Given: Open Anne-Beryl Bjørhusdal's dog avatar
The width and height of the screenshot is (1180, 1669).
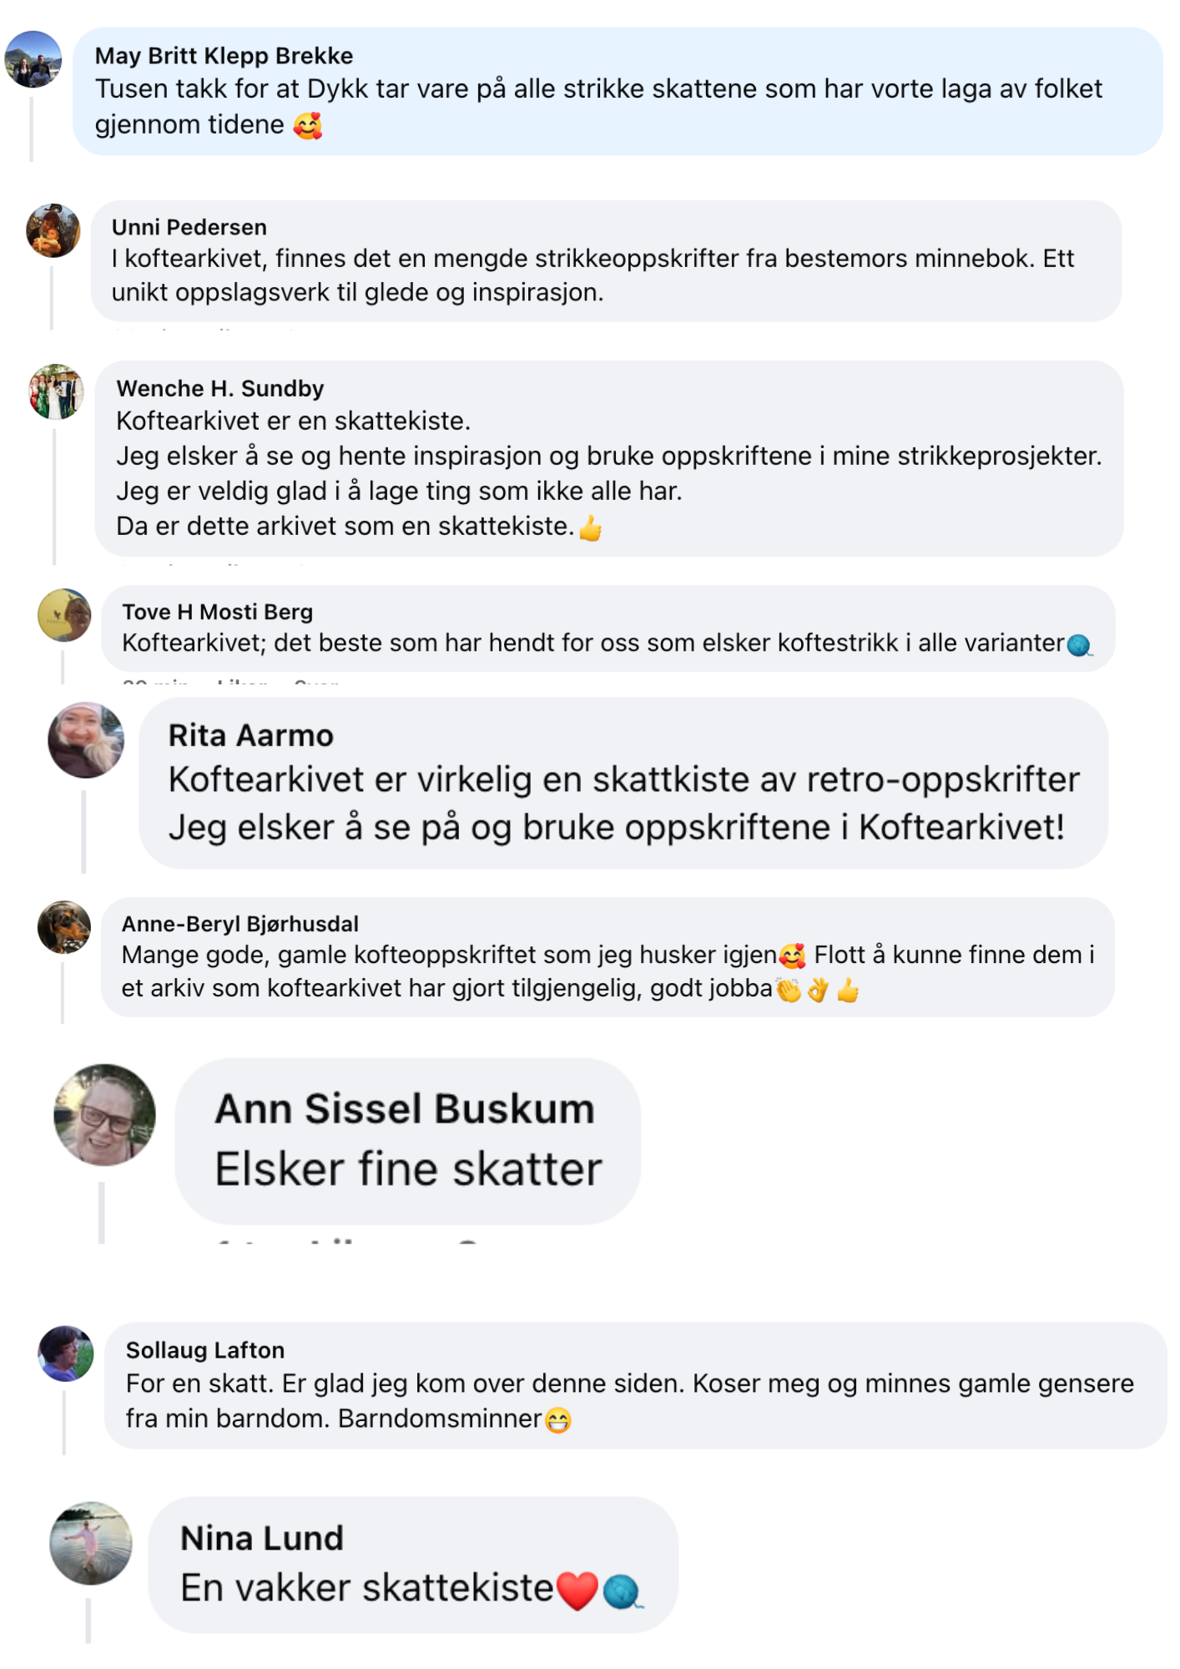Looking at the screenshot, I should click(64, 927).
